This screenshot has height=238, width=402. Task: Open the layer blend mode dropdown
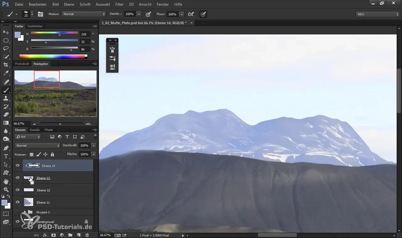click(37, 146)
